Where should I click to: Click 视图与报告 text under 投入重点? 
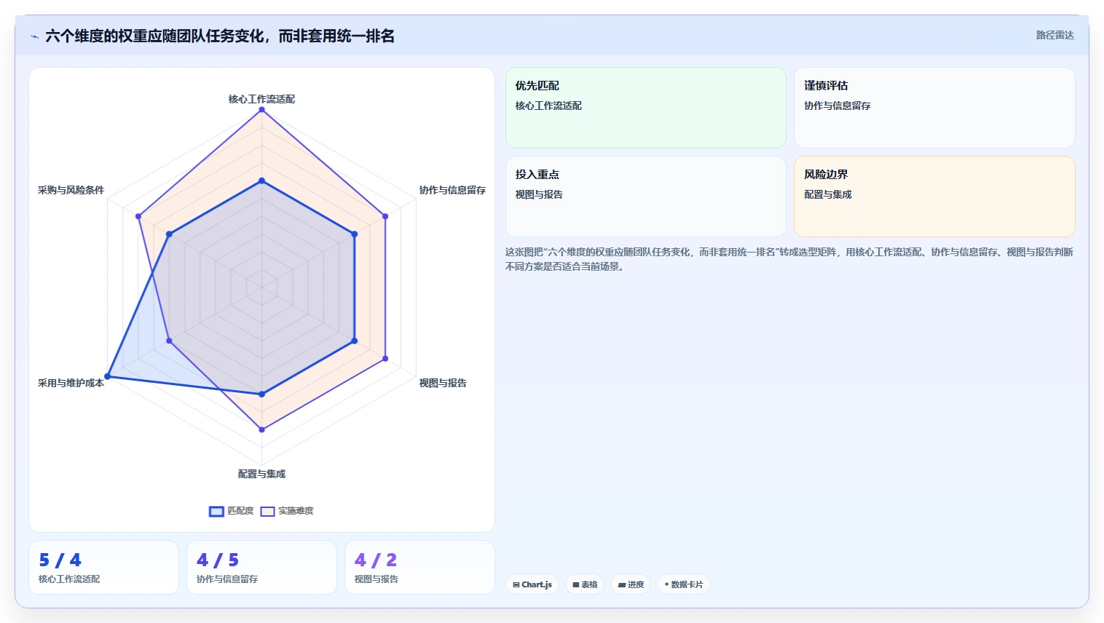tap(539, 194)
